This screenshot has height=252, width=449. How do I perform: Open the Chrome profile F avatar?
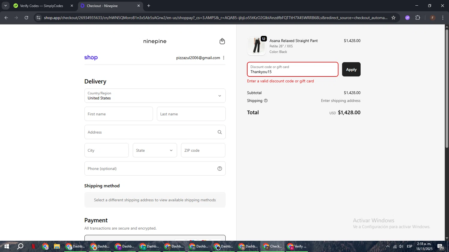click(433, 18)
